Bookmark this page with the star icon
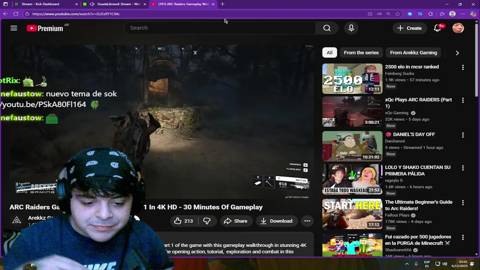 pyautogui.click(x=397, y=14)
